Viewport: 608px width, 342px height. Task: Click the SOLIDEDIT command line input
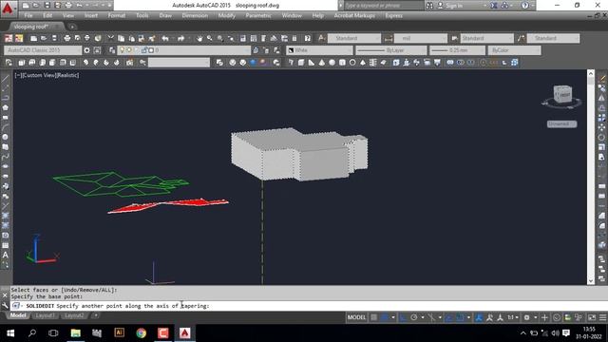(302, 306)
